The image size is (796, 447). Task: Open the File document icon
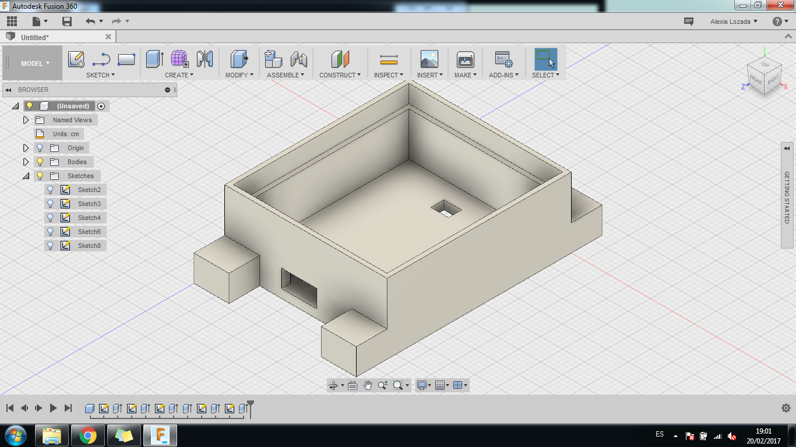click(37, 22)
